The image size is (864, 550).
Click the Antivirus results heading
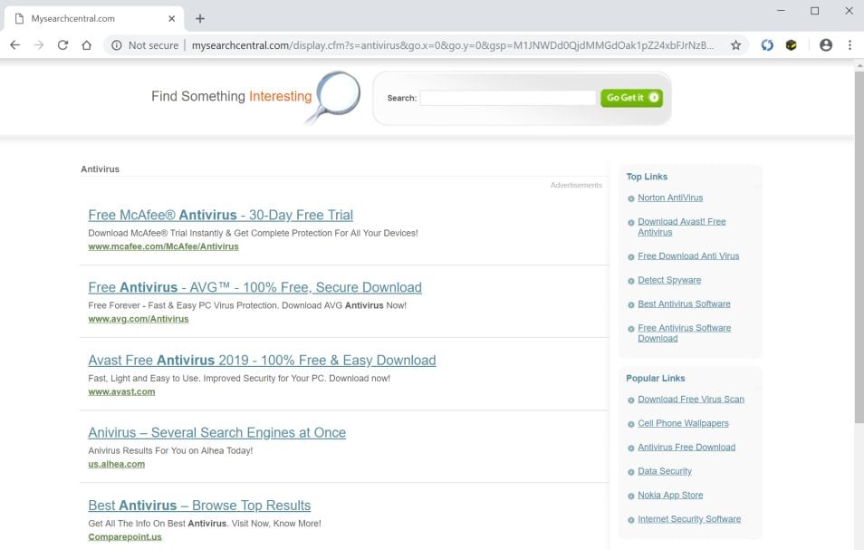tap(100, 169)
